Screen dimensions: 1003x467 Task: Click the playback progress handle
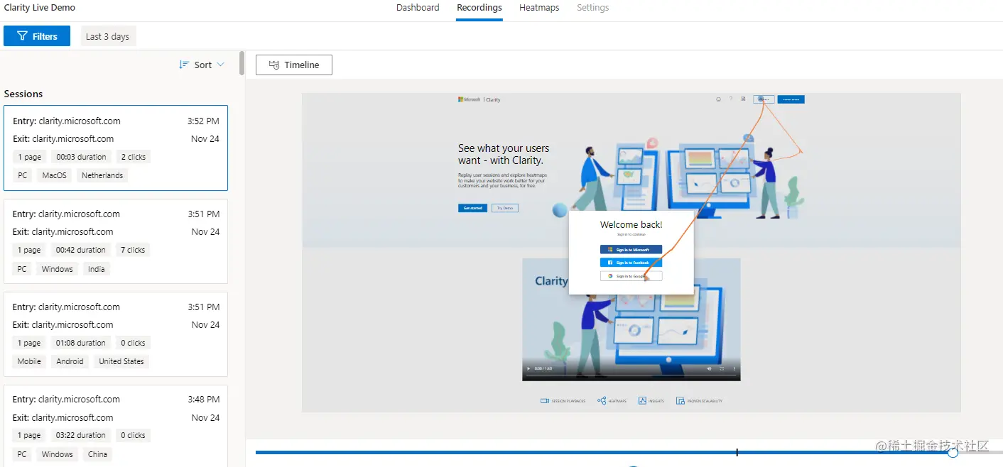click(953, 452)
